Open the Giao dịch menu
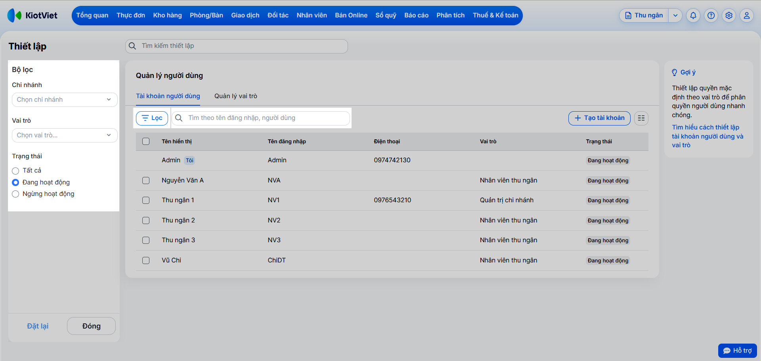 [x=245, y=15]
